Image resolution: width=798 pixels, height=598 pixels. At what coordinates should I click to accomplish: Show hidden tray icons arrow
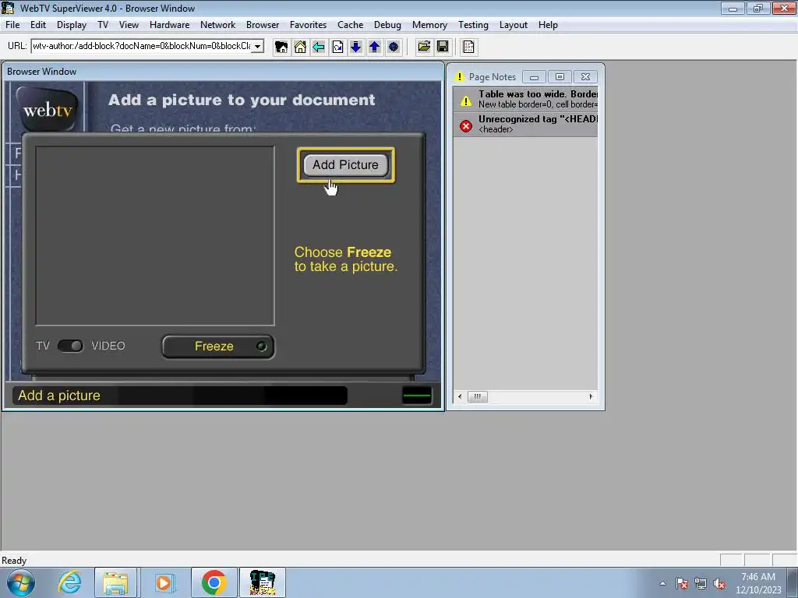pos(662,584)
